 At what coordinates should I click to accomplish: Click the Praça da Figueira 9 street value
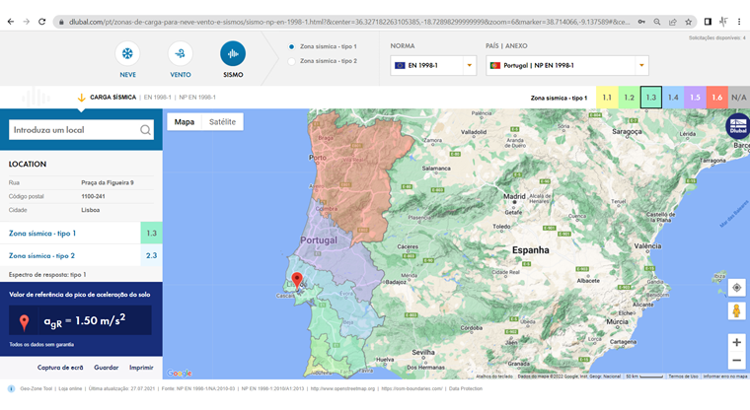[x=108, y=182]
